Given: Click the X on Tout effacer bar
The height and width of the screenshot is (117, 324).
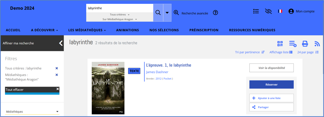Looking at the screenshot, I should point(58,89).
